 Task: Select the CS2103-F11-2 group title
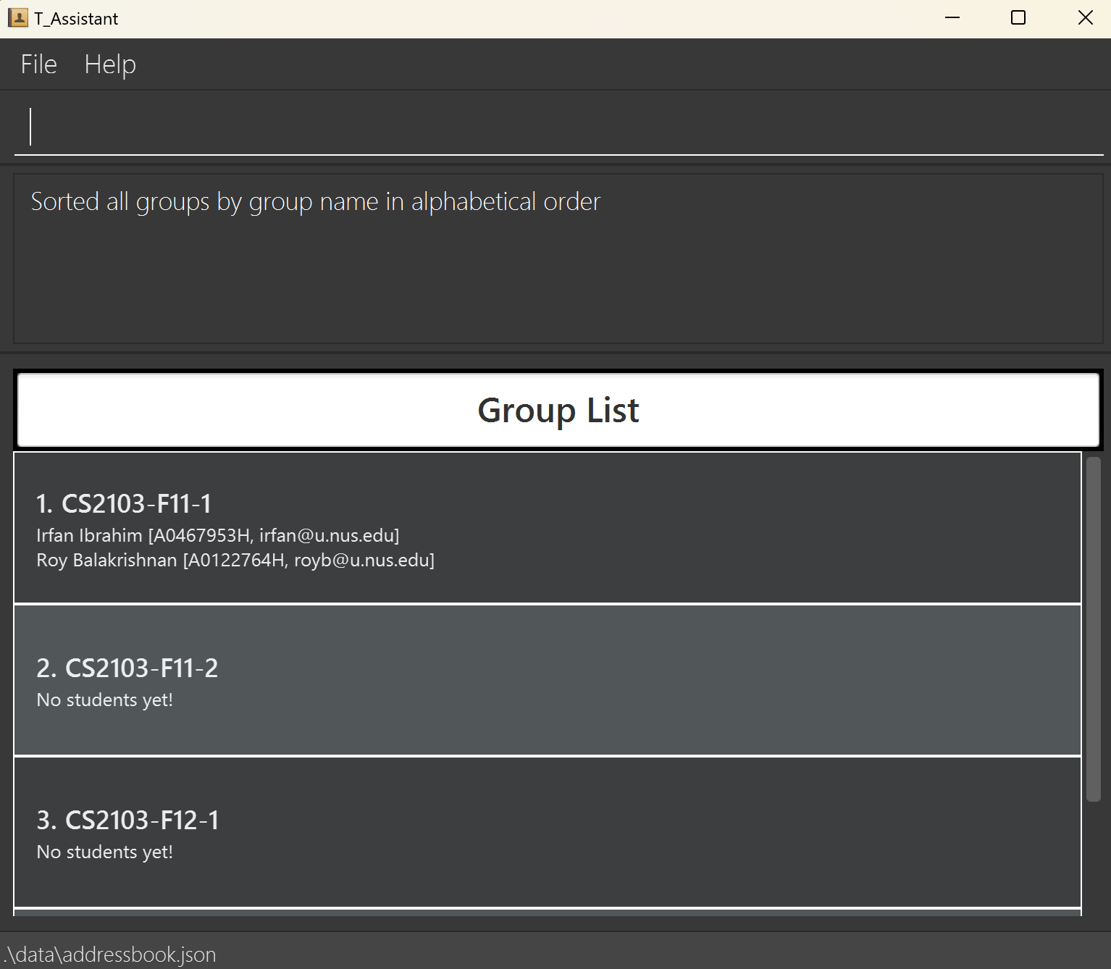[x=127, y=668]
